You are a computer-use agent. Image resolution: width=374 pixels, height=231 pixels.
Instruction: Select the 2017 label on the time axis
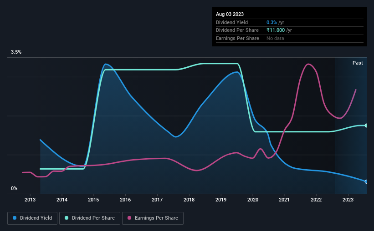[157, 200]
